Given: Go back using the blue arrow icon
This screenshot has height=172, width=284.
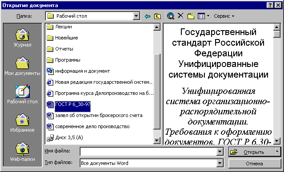Looking at the screenshot, I should (148, 16).
